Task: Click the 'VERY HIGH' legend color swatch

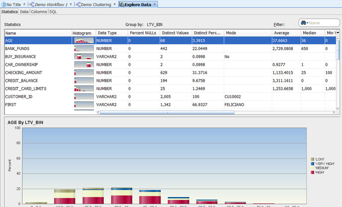Action: [x=313, y=164]
